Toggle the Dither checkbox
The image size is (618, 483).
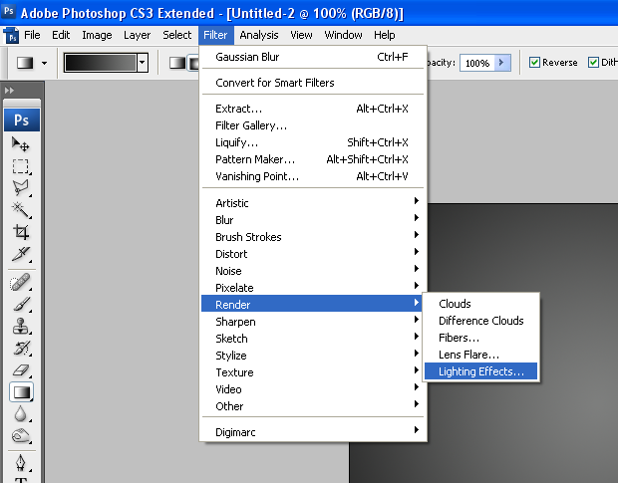point(593,62)
